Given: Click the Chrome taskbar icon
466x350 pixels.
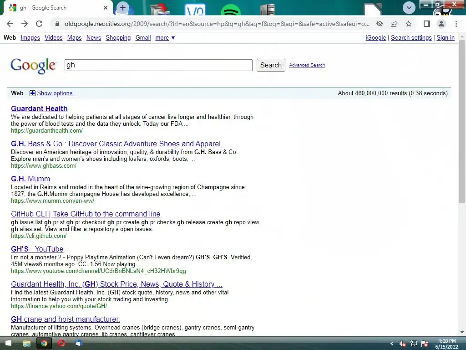Looking at the screenshot, I should [44, 344].
